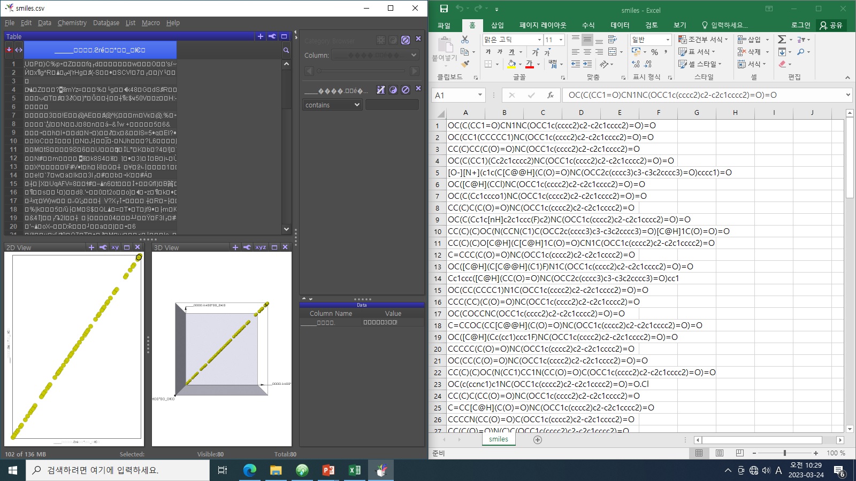Click the Excel save icon

point(444,9)
